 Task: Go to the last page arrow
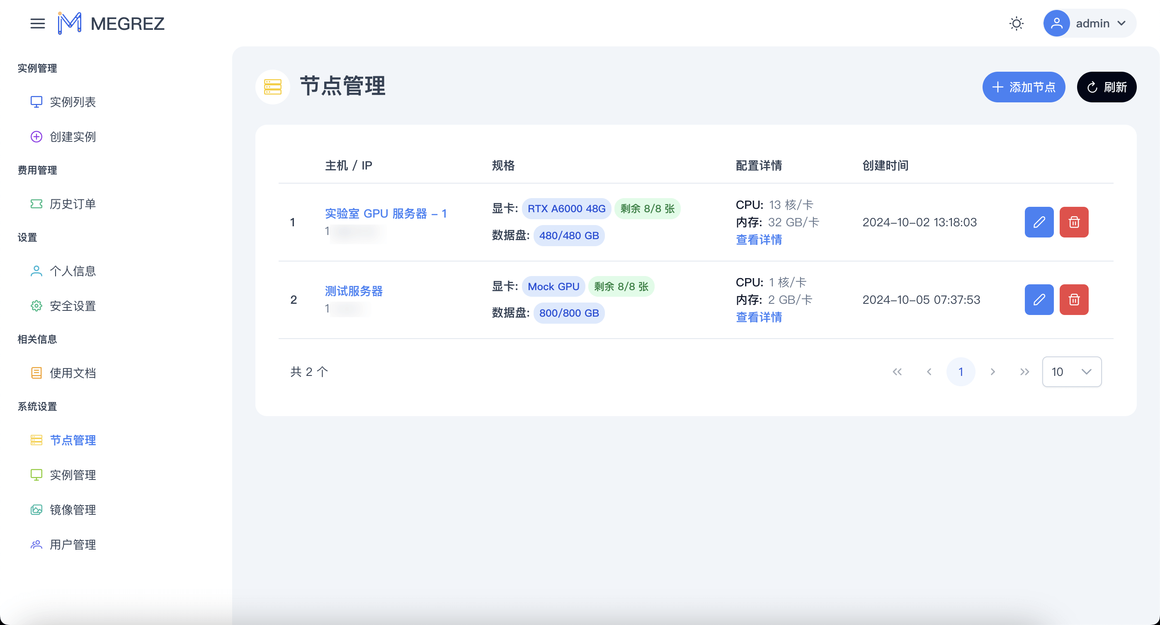click(1024, 372)
